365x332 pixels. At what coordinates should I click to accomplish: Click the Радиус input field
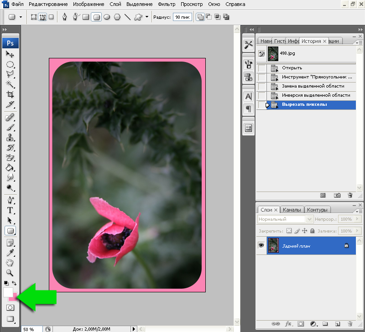tap(182, 17)
